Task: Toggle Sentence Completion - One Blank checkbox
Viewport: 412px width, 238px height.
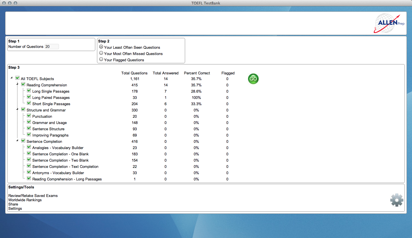Action: [29, 153]
